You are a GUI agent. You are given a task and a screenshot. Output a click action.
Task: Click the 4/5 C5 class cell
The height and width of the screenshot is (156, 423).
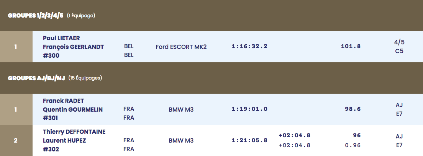pyautogui.click(x=399, y=47)
